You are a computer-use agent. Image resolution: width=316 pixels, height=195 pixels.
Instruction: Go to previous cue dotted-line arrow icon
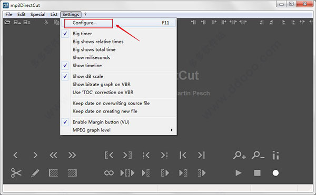146,155
